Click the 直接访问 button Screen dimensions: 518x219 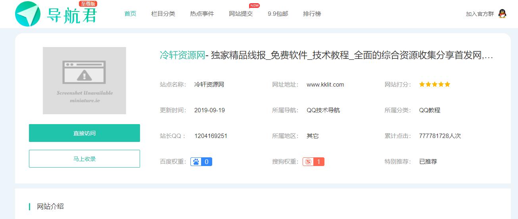(84, 133)
